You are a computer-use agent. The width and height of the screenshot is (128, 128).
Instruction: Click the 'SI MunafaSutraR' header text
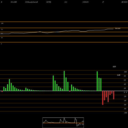coord(31,2)
